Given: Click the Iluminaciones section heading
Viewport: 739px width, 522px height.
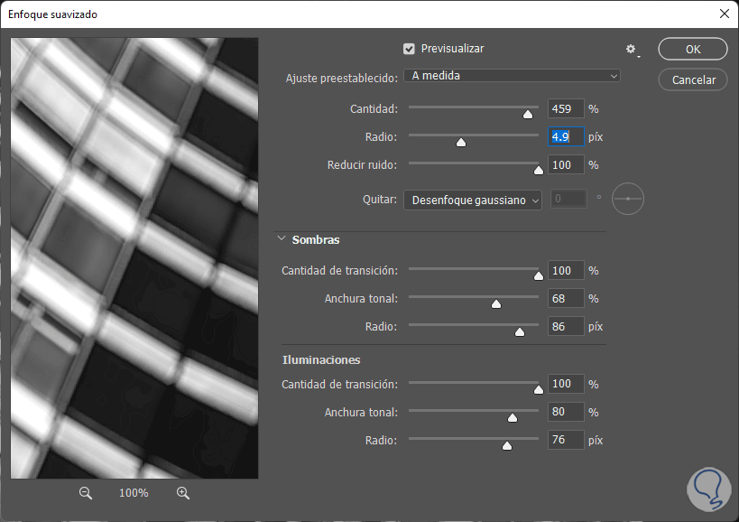Looking at the screenshot, I should pos(321,359).
